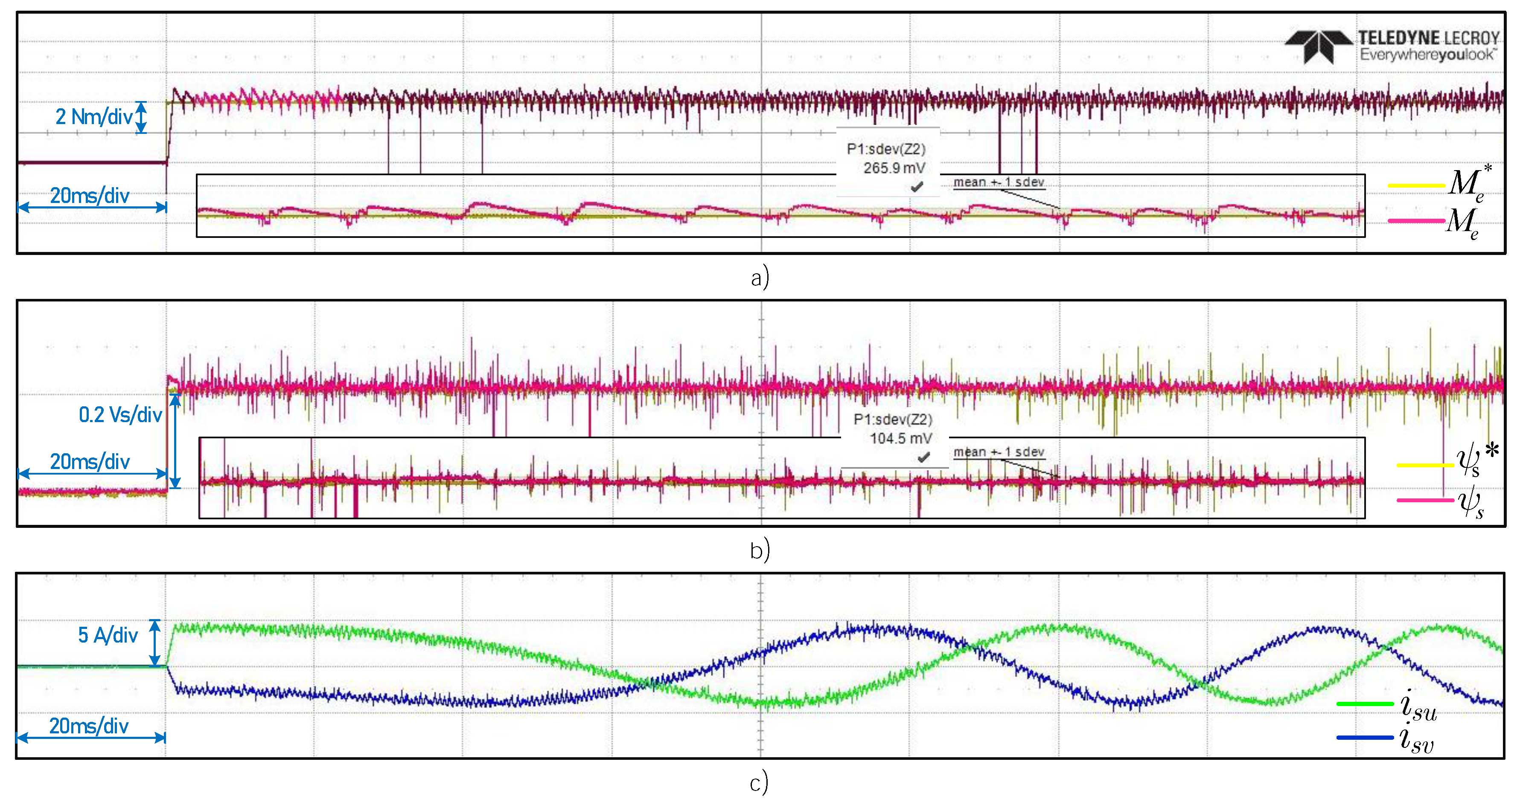Click the tall vertical arrow beside 0.2 Vs/div
This screenshot has height=805, width=1520.
click(x=175, y=441)
